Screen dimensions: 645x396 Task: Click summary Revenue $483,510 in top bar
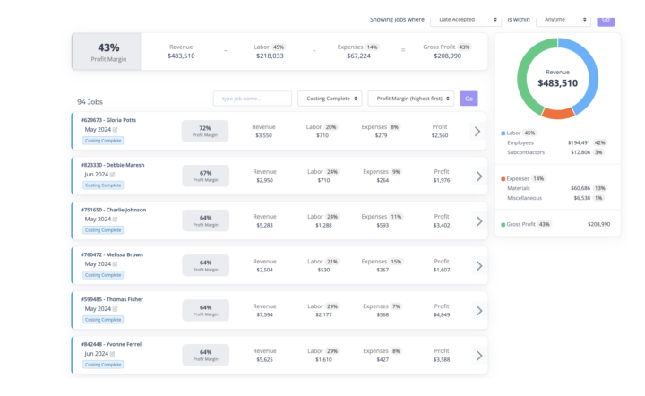181,52
